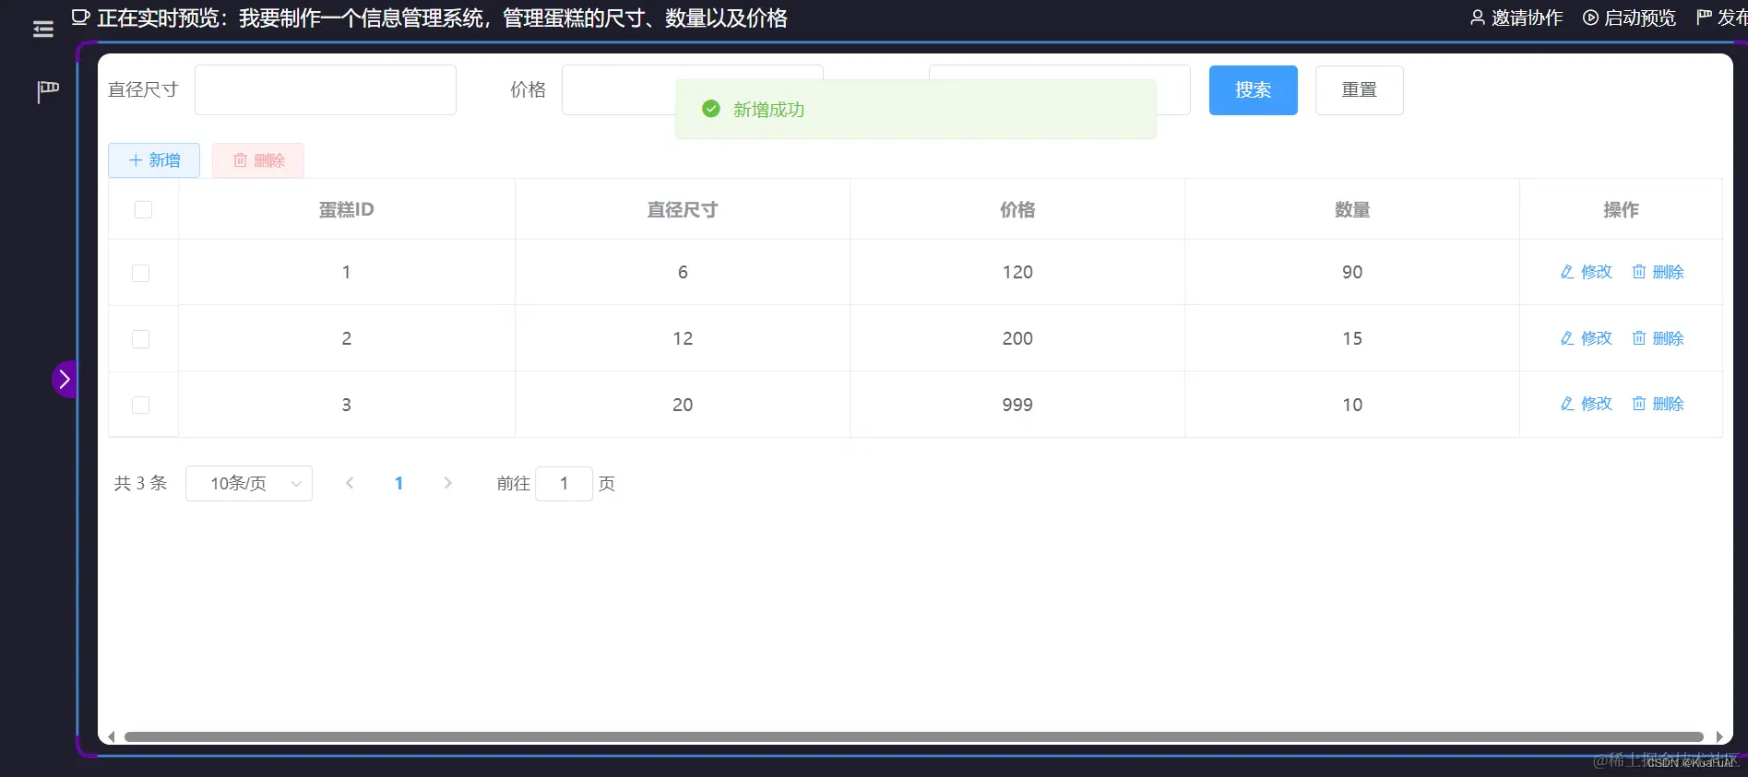
Task: Click 修改 edit for cake ID 1
Action: pyautogui.click(x=1586, y=272)
